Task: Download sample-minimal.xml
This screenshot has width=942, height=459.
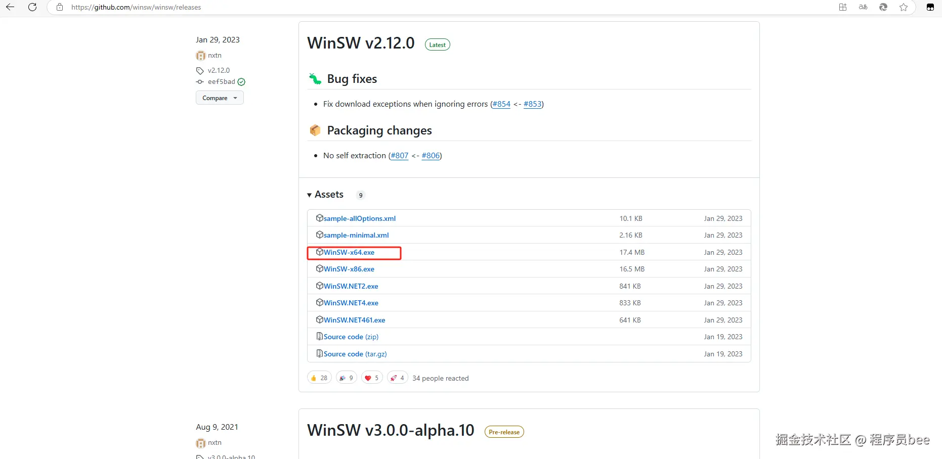Action: (x=356, y=235)
